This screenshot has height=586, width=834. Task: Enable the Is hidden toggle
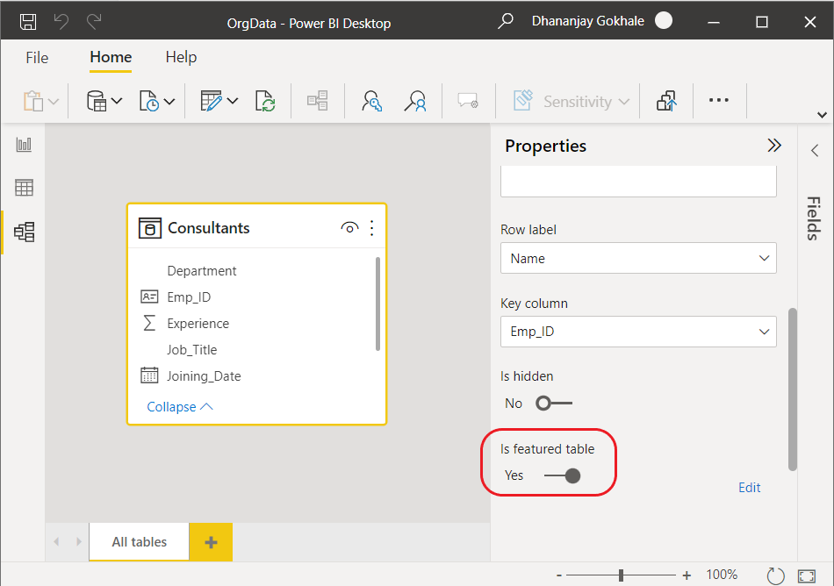pyautogui.click(x=553, y=403)
